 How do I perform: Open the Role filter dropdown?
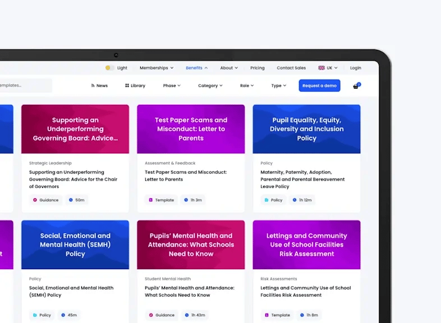point(247,86)
